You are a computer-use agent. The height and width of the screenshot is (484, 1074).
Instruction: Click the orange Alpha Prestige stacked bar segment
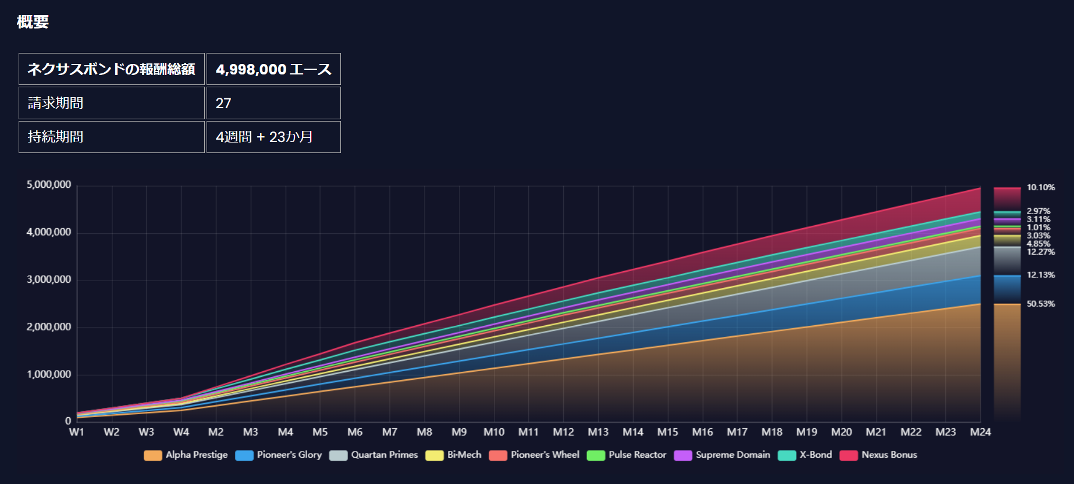tap(1007, 362)
